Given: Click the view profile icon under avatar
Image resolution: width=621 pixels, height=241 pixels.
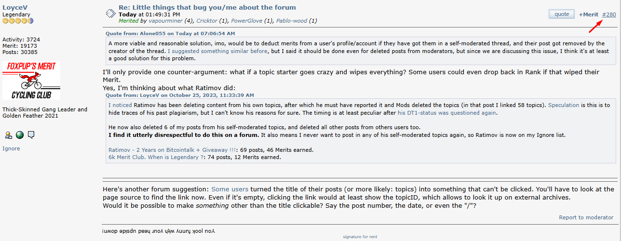Looking at the screenshot, I should coord(8,135).
